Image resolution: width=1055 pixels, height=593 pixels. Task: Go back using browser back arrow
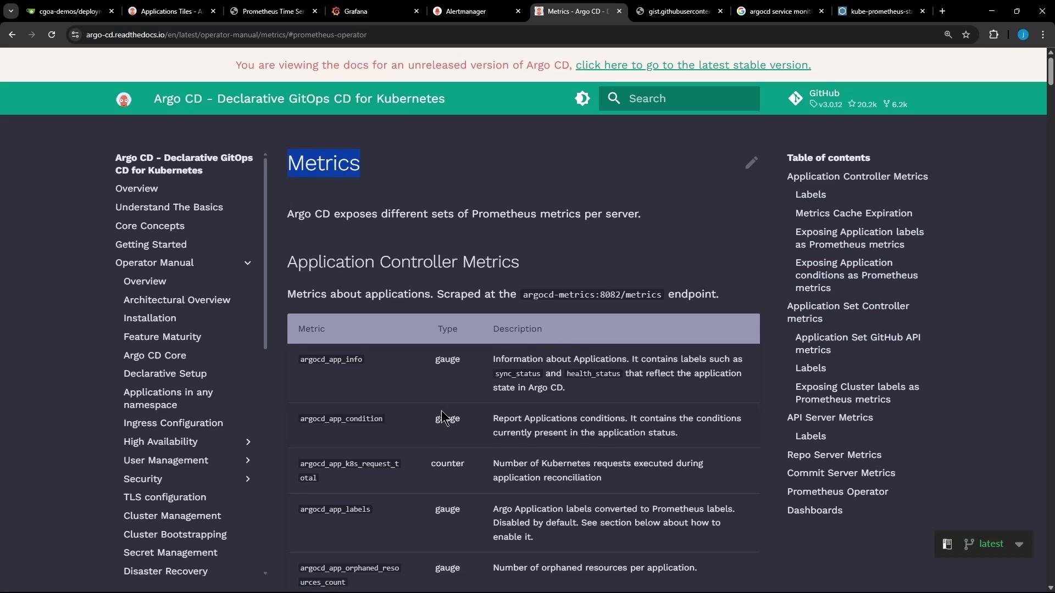[12, 35]
